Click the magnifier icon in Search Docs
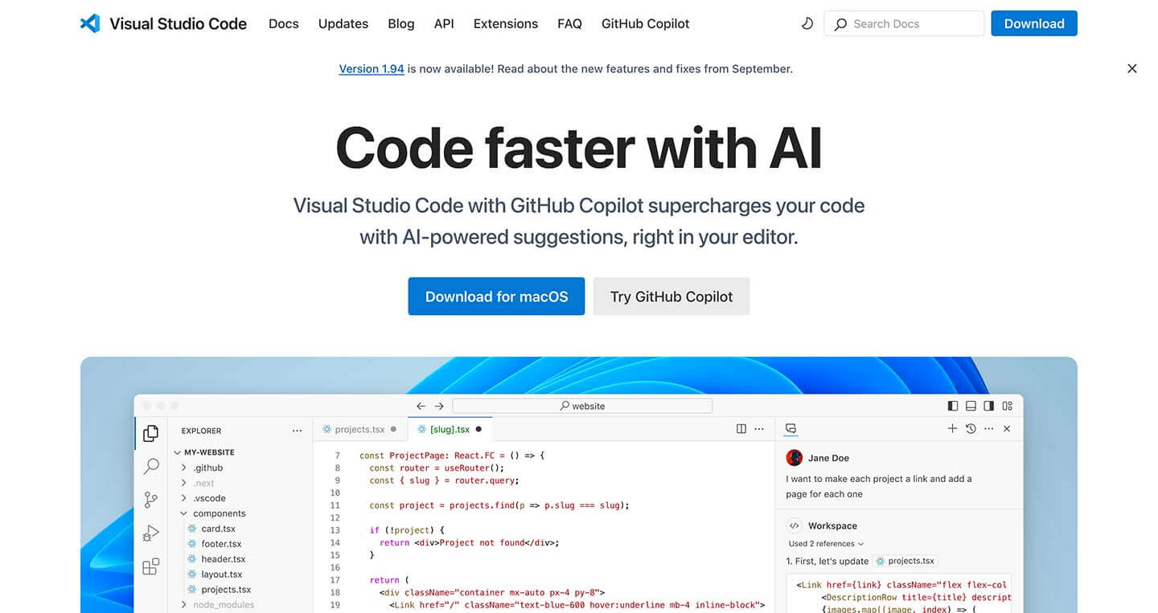The width and height of the screenshot is (1158, 613). [840, 24]
